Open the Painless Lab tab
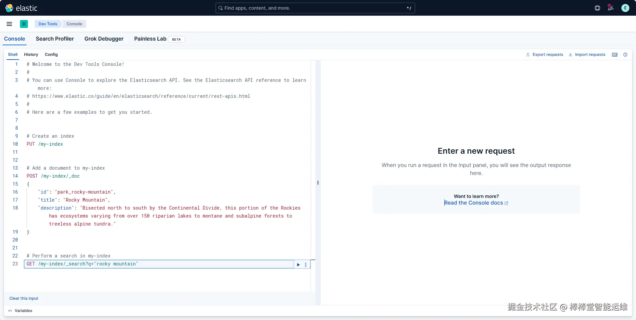This screenshot has width=636, height=320. pos(150,39)
